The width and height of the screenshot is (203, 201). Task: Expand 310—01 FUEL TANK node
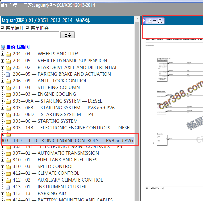coord(2,160)
